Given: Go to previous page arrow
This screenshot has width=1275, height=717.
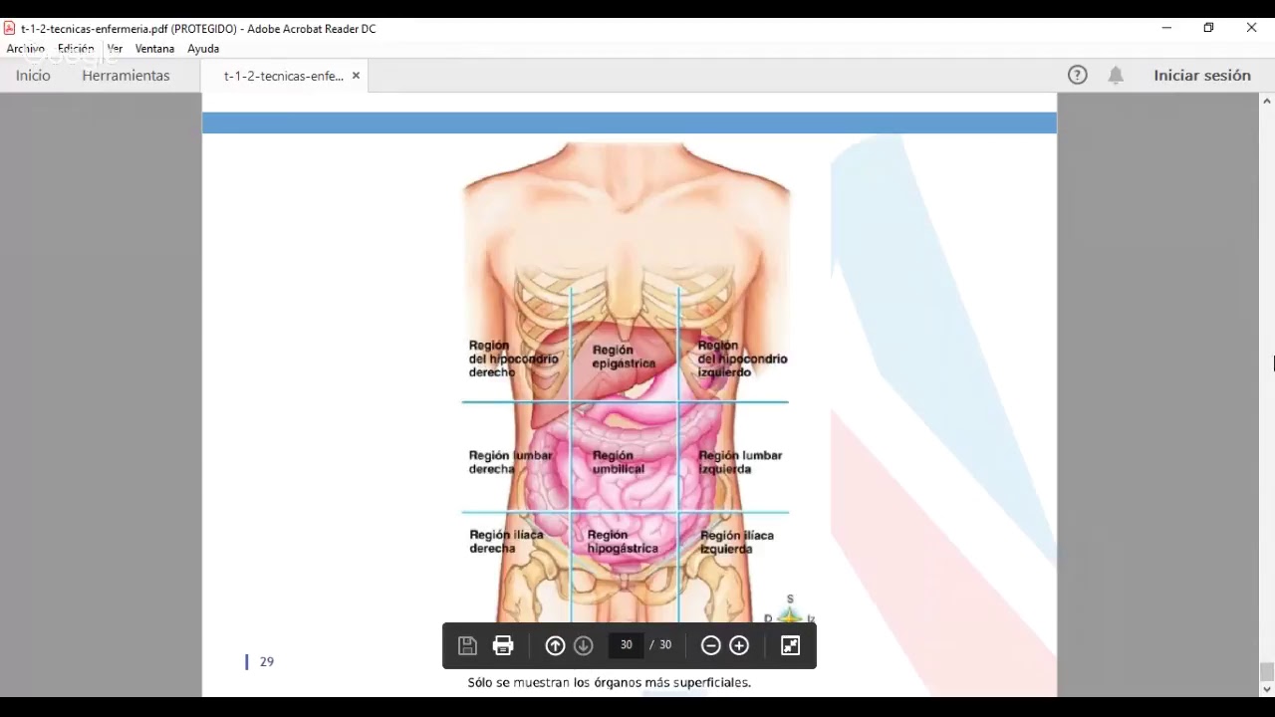Looking at the screenshot, I should 555,645.
